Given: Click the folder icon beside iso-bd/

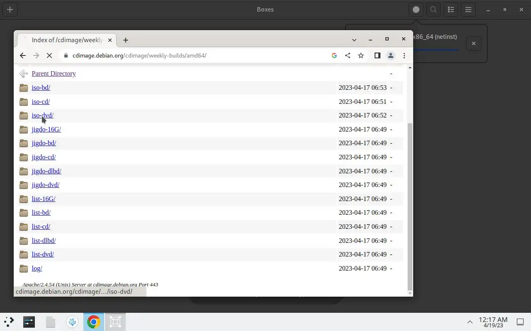Looking at the screenshot, I should pyautogui.click(x=24, y=88).
